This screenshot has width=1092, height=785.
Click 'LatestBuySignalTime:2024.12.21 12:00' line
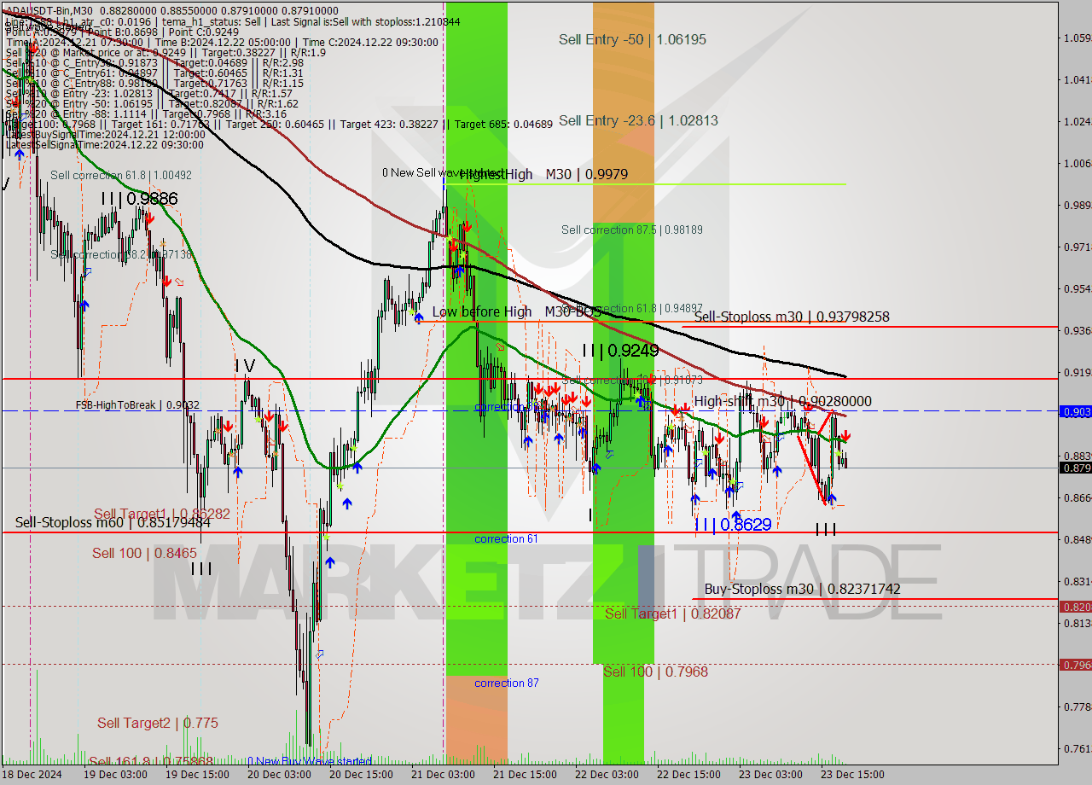[106, 134]
